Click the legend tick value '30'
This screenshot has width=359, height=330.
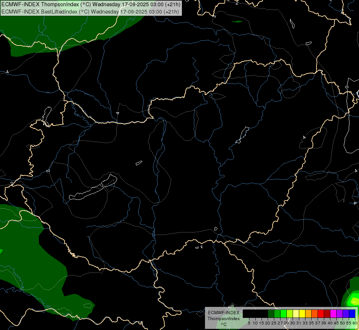pyautogui.click(x=293, y=323)
